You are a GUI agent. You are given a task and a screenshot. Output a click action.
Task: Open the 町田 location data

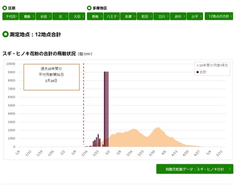coord(145,16)
